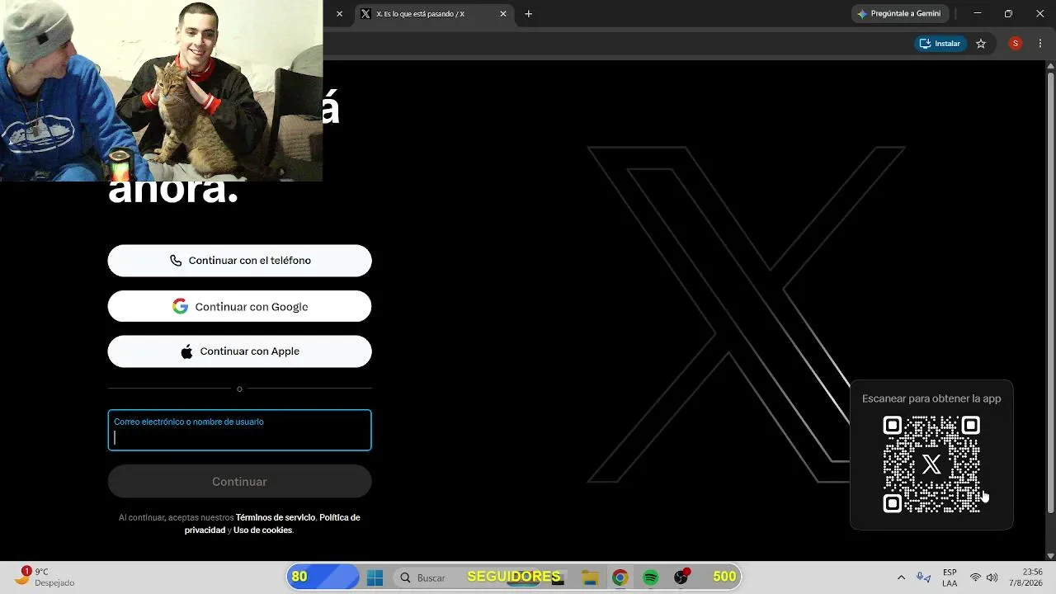The height and width of the screenshot is (594, 1056).
Task: Open Uso de cookies link
Action: [262, 530]
